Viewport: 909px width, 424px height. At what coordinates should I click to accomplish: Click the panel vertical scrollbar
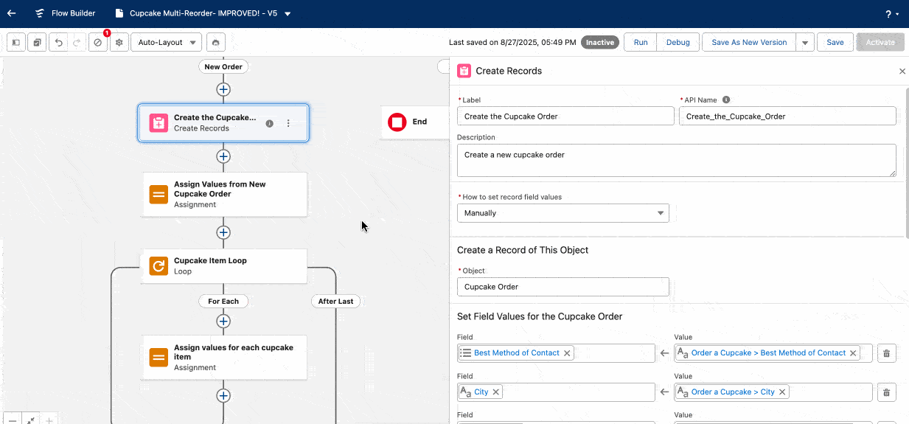(x=906, y=162)
